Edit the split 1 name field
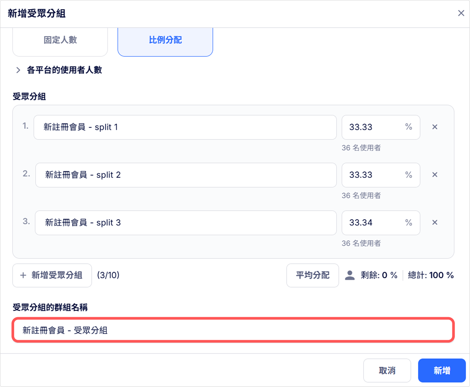 point(185,127)
